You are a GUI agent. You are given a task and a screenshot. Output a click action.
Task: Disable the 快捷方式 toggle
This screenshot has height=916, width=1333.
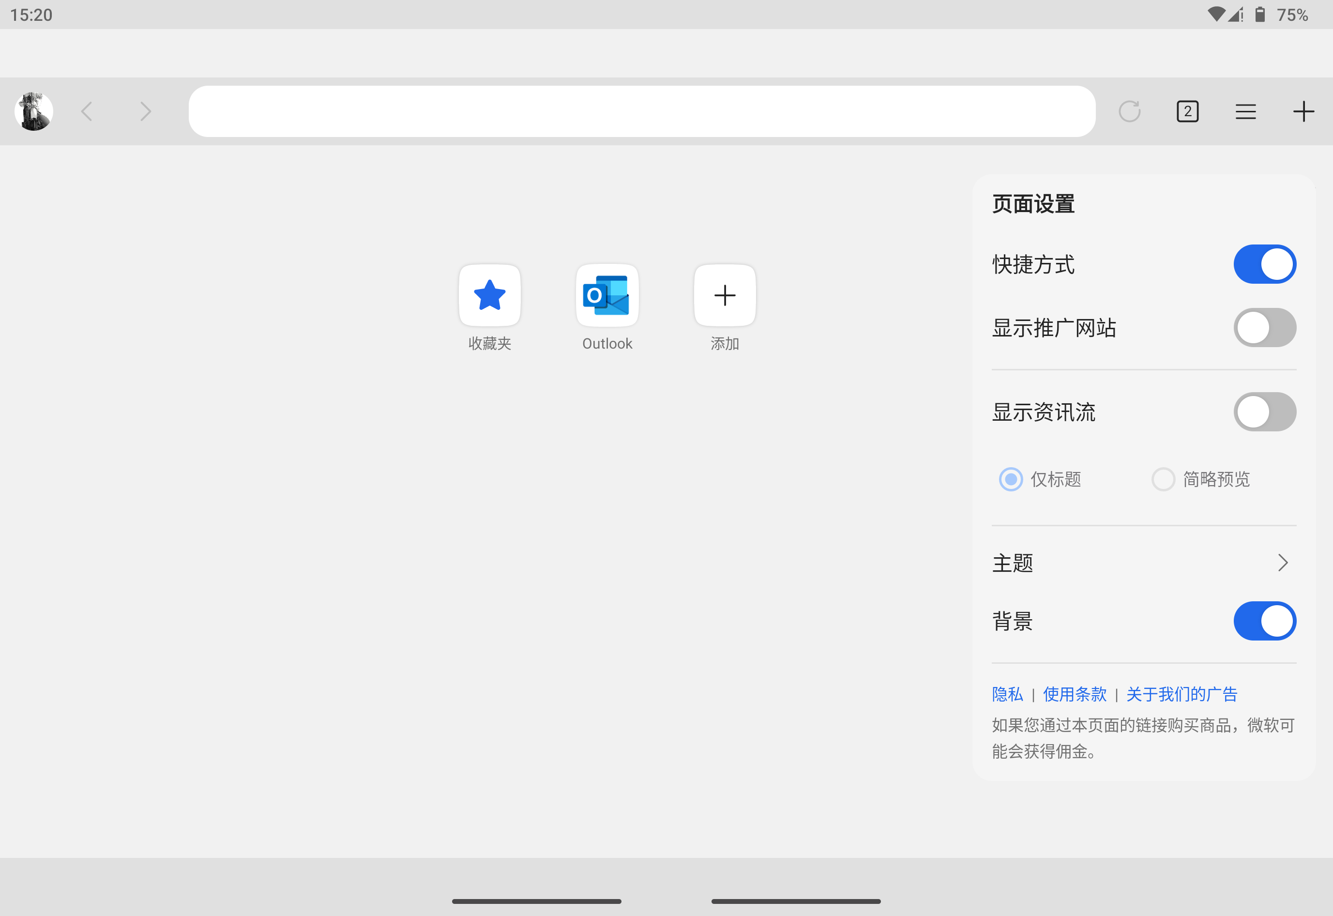pyautogui.click(x=1264, y=264)
